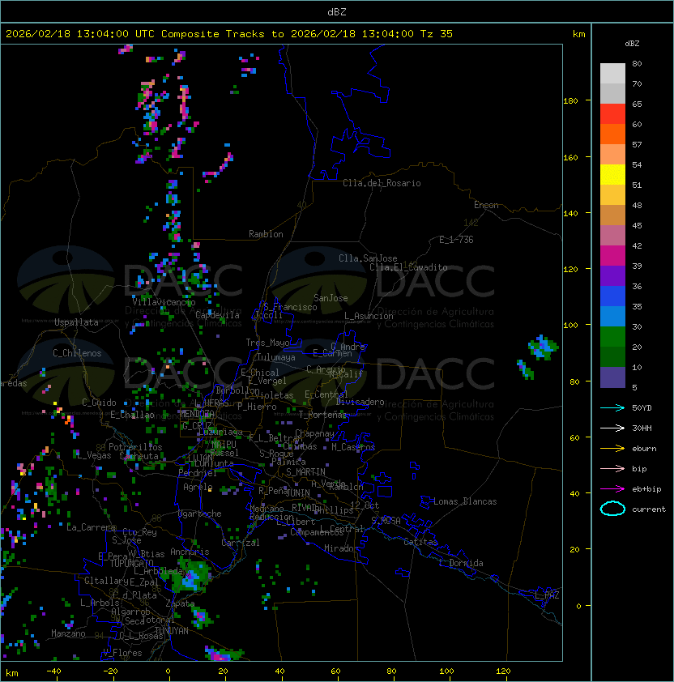Click the magenta eb+bip arrow in legend

pos(612,489)
